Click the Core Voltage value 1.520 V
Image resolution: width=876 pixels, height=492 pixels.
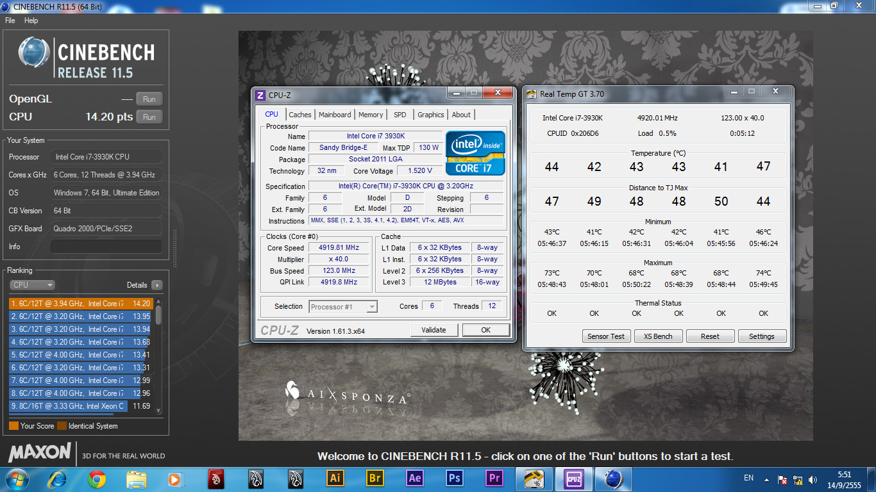tap(420, 171)
